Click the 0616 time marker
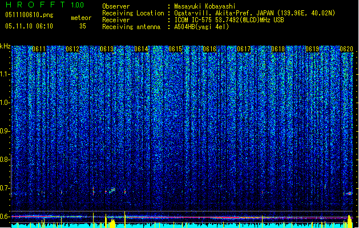359x228 pixels. point(209,49)
